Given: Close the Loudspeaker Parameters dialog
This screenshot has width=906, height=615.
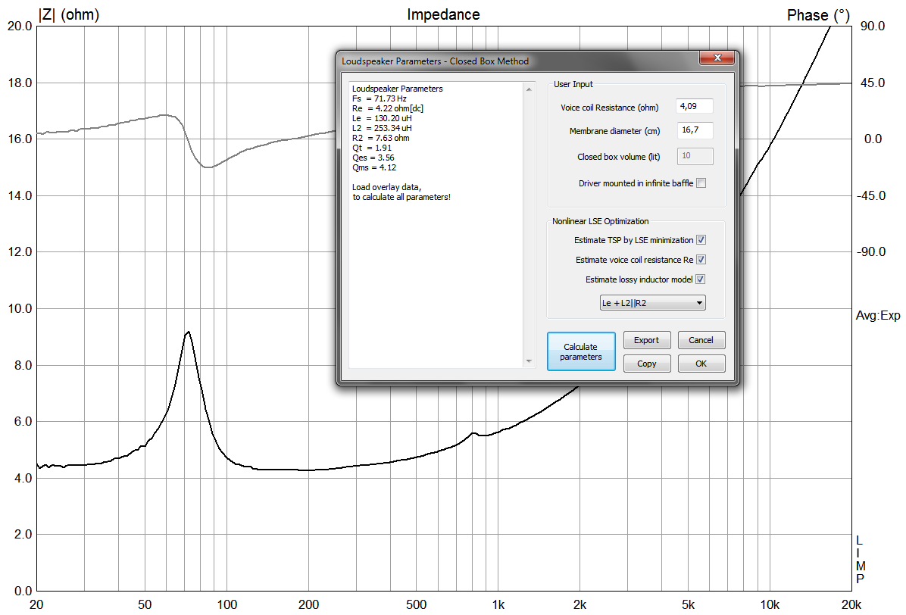Looking at the screenshot, I should point(717,58).
